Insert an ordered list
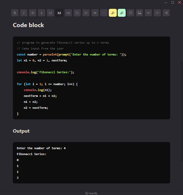The image size is (183, 195). (x=86, y=13)
